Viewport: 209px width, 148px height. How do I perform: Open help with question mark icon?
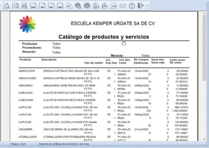click(x=132, y=5)
